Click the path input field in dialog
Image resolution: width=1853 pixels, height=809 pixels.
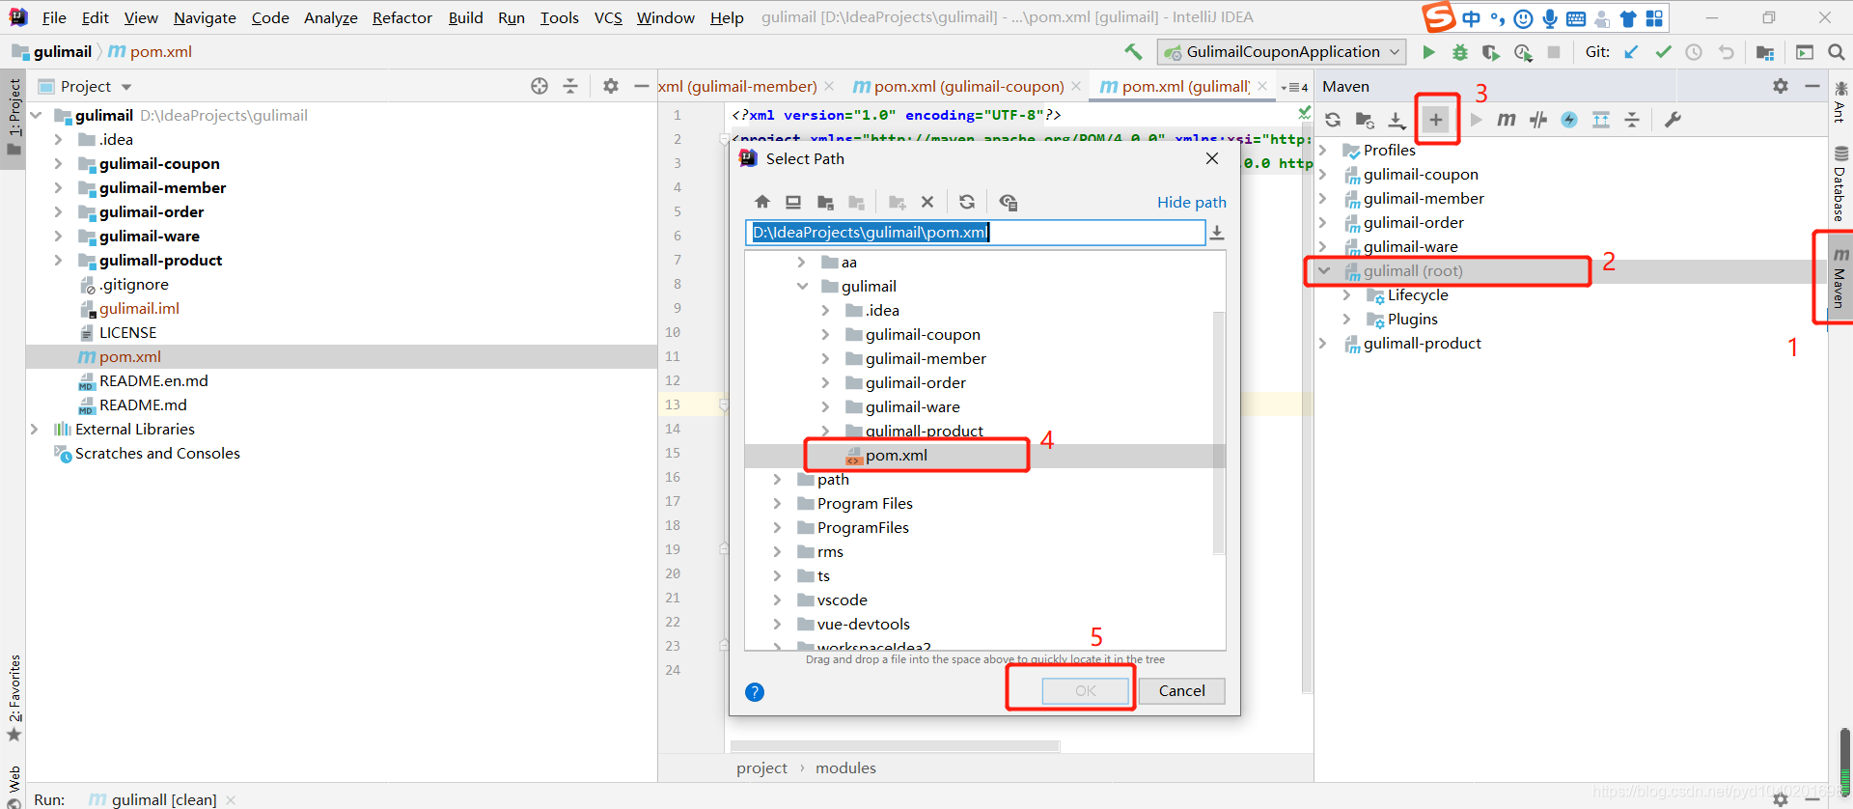[975, 233]
